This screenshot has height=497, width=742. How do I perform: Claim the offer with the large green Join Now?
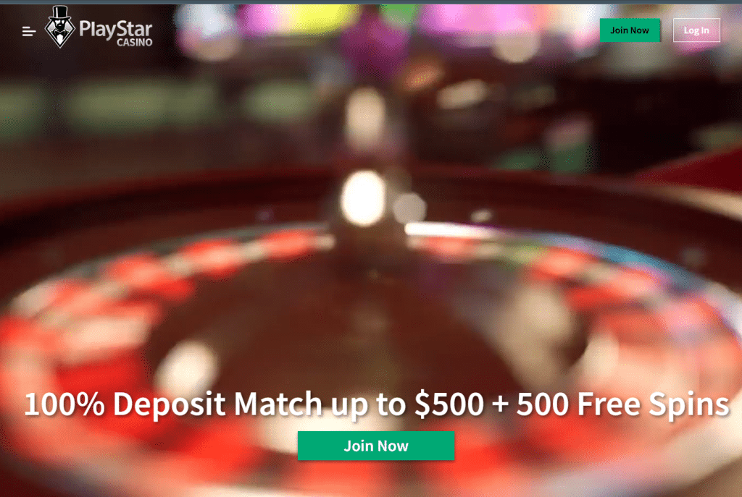(x=376, y=446)
